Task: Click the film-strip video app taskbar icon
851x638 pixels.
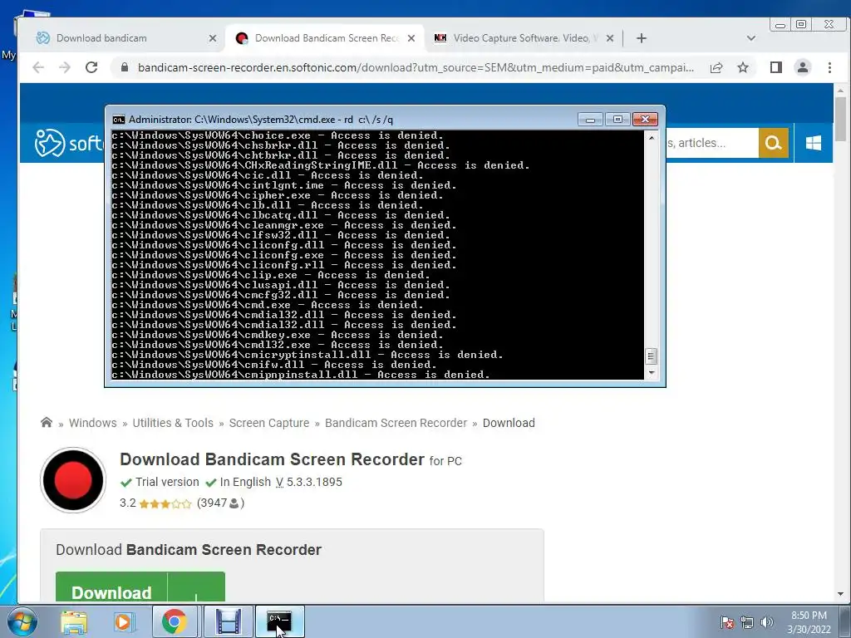Action: point(228,621)
